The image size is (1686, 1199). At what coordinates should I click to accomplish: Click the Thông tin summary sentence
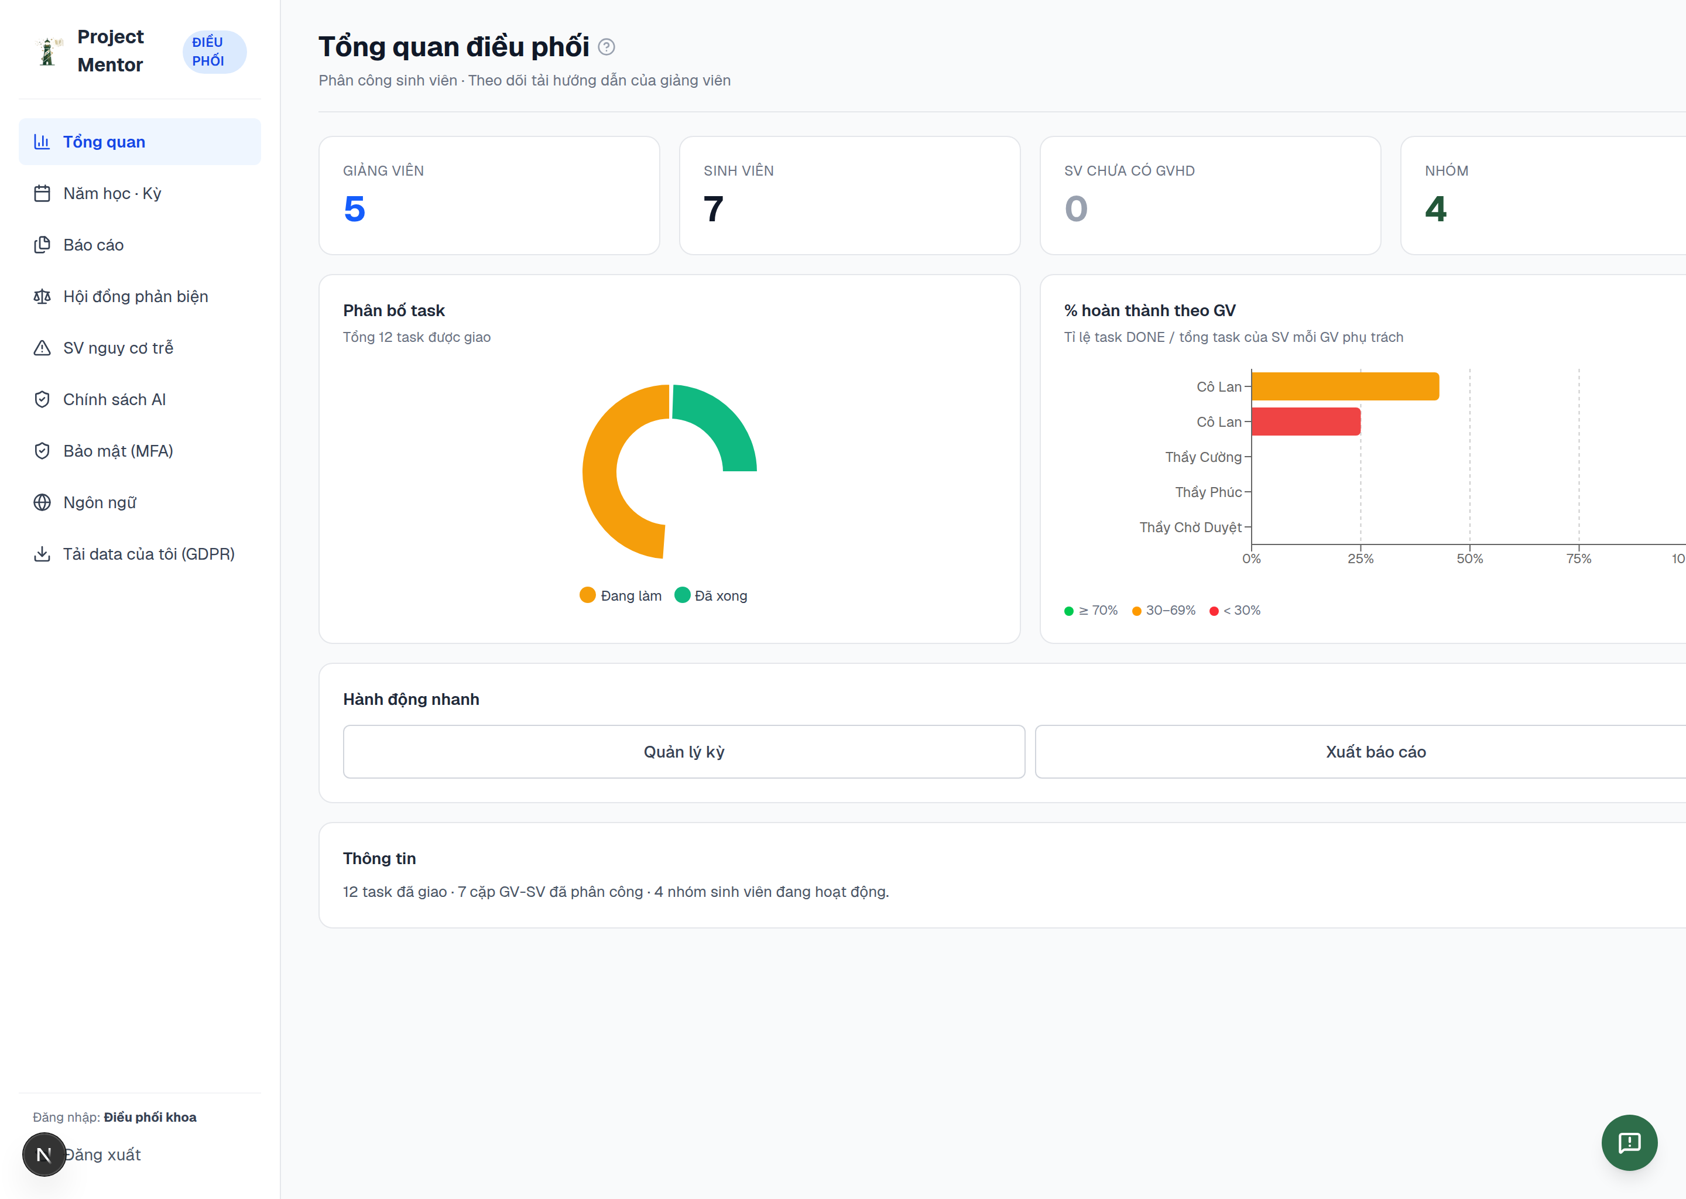point(616,892)
